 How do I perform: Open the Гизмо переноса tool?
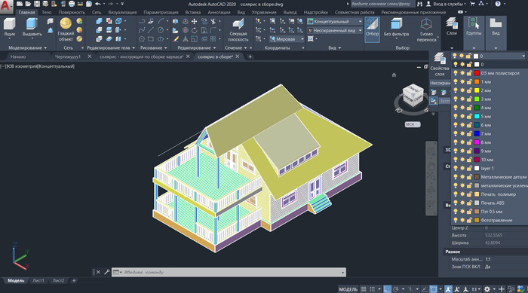tap(426, 30)
